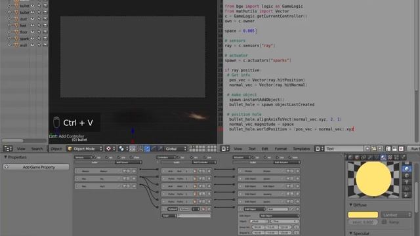Open the text editor Format menu
The height and width of the screenshot is (236, 420).
[281, 149]
